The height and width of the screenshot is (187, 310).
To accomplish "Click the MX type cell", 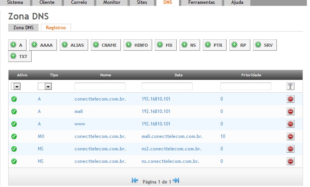I will click(x=41, y=136).
